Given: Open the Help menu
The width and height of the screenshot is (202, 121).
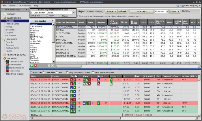Looking at the screenshot, I should click(x=36, y=6).
